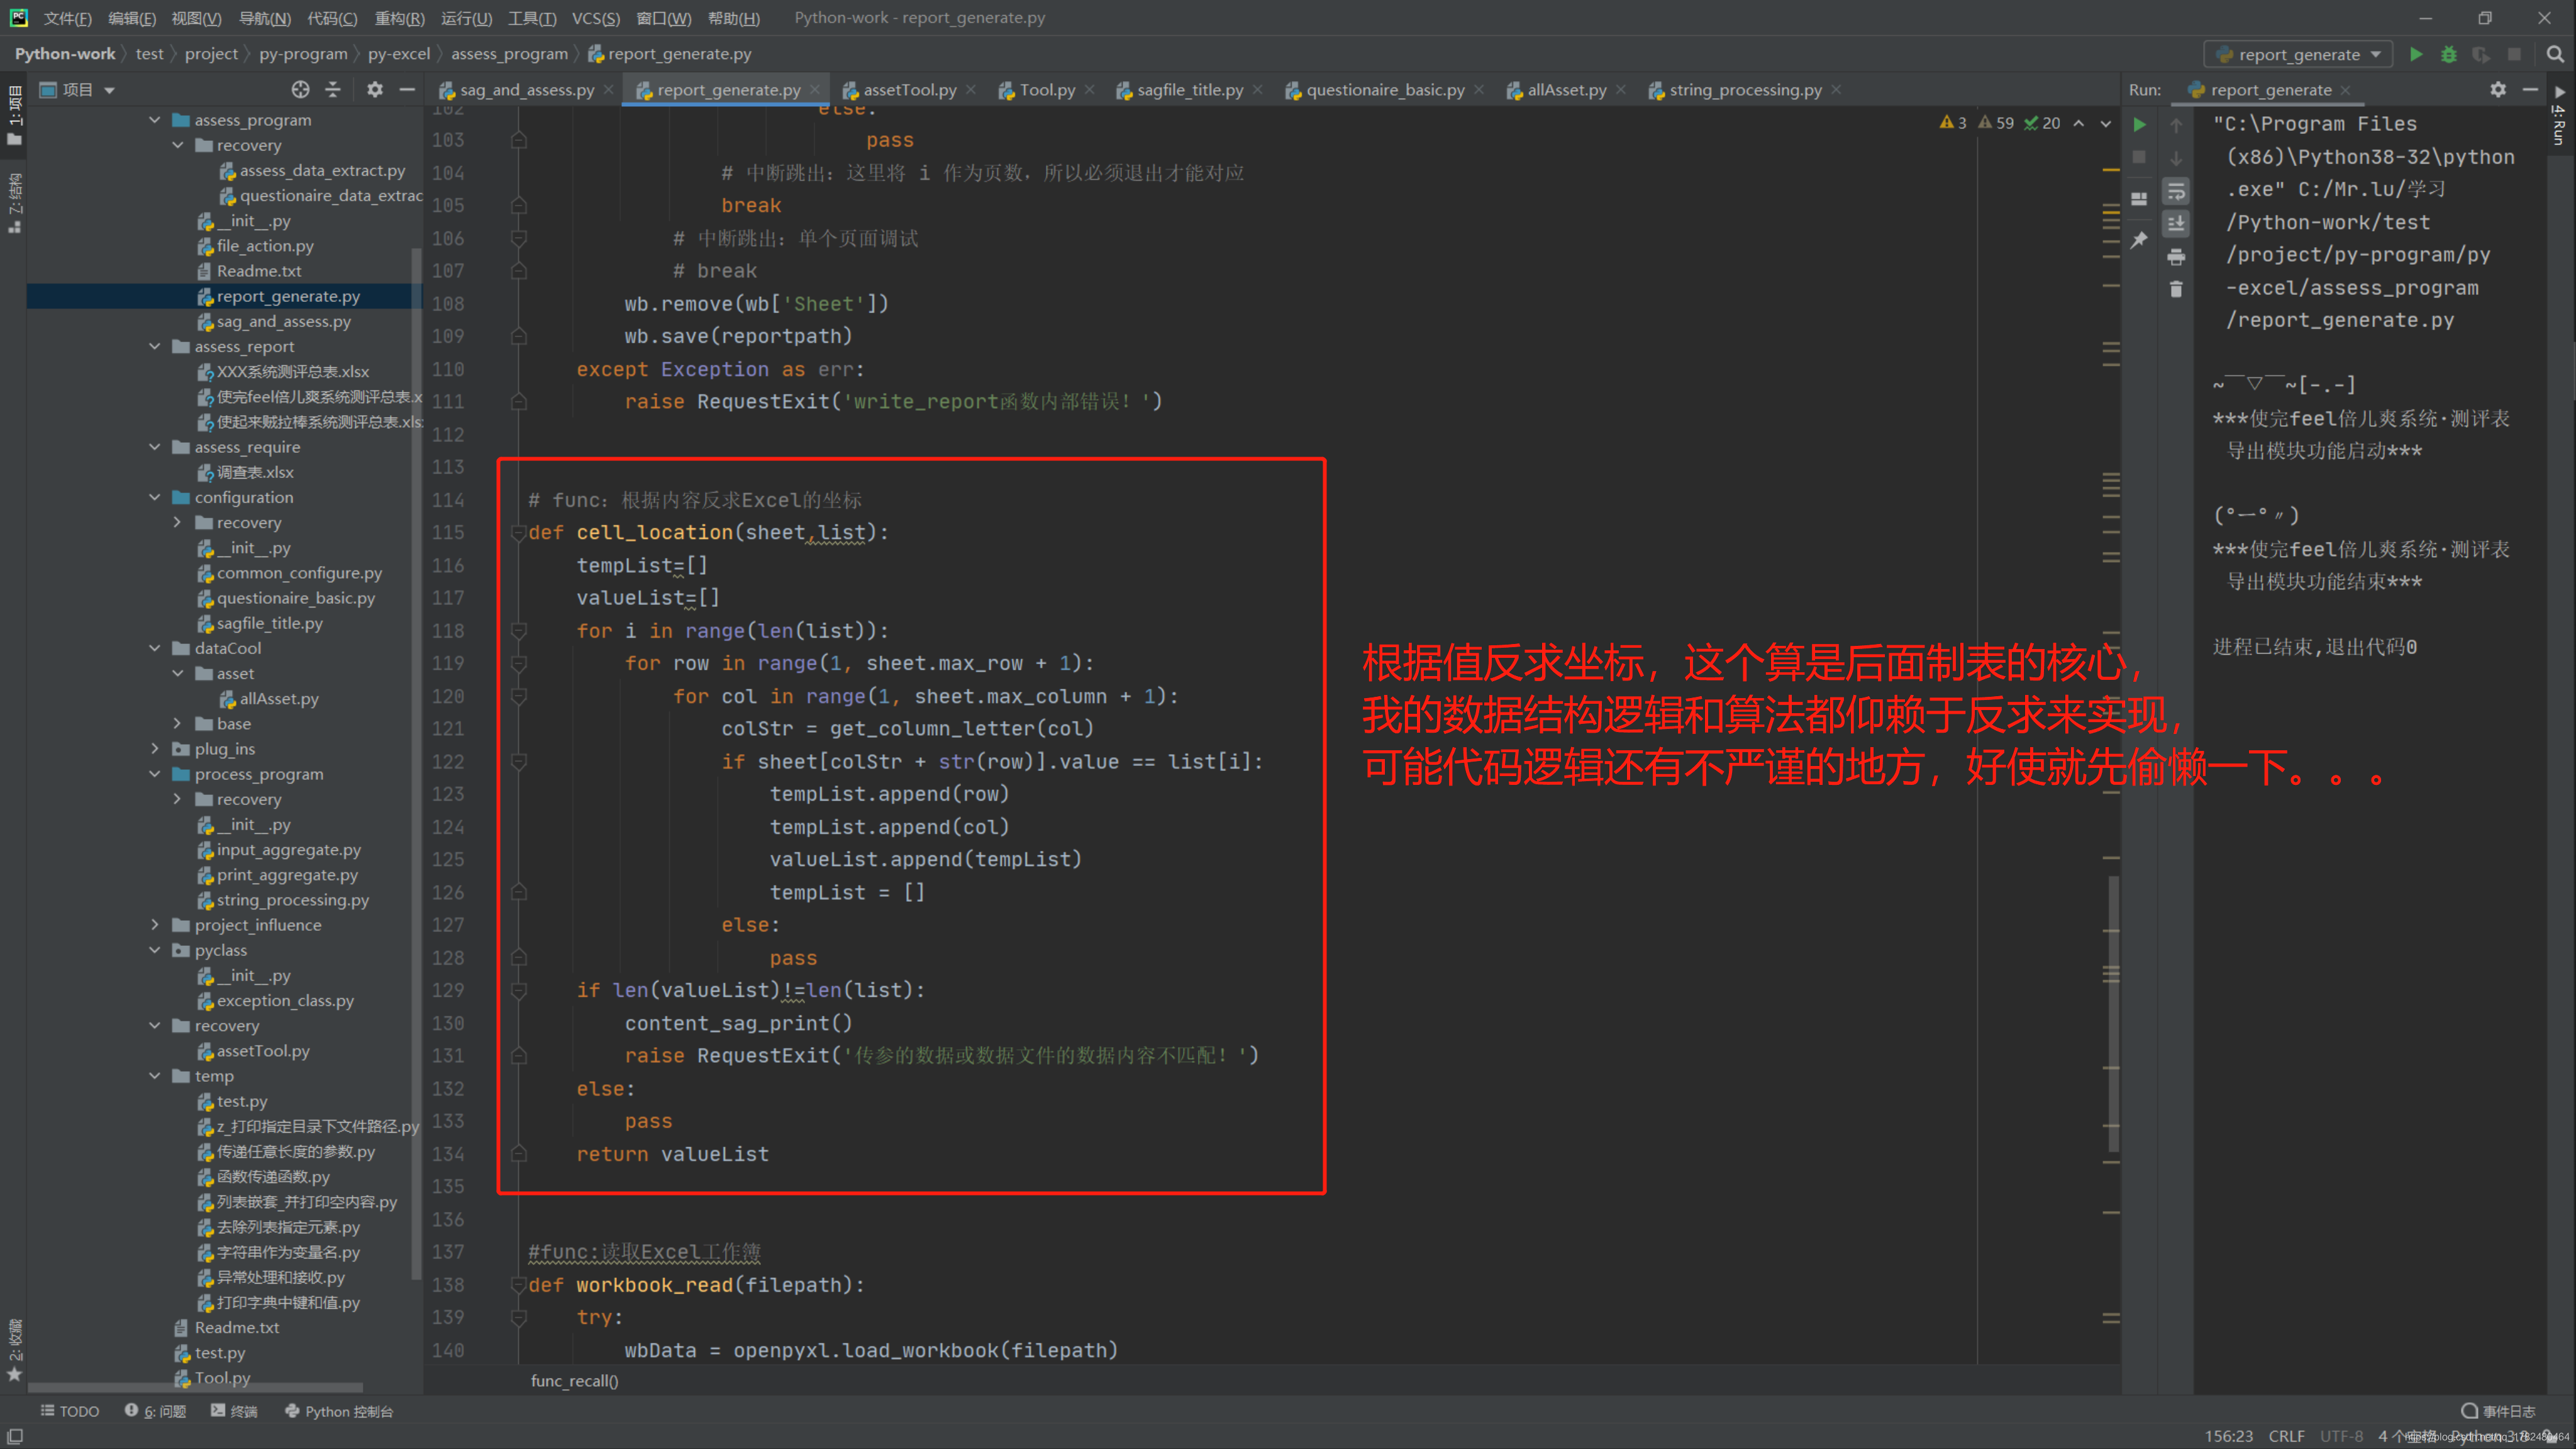2576x1449 pixels.
Task: Open project panel settings gear
Action: tap(375, 90)
